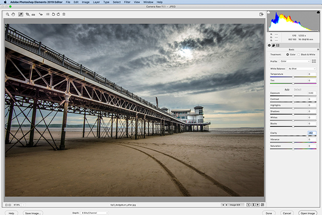Click the Help button at bottom left
This screenshot has width=322, height=215.
[x=11, y=213]
